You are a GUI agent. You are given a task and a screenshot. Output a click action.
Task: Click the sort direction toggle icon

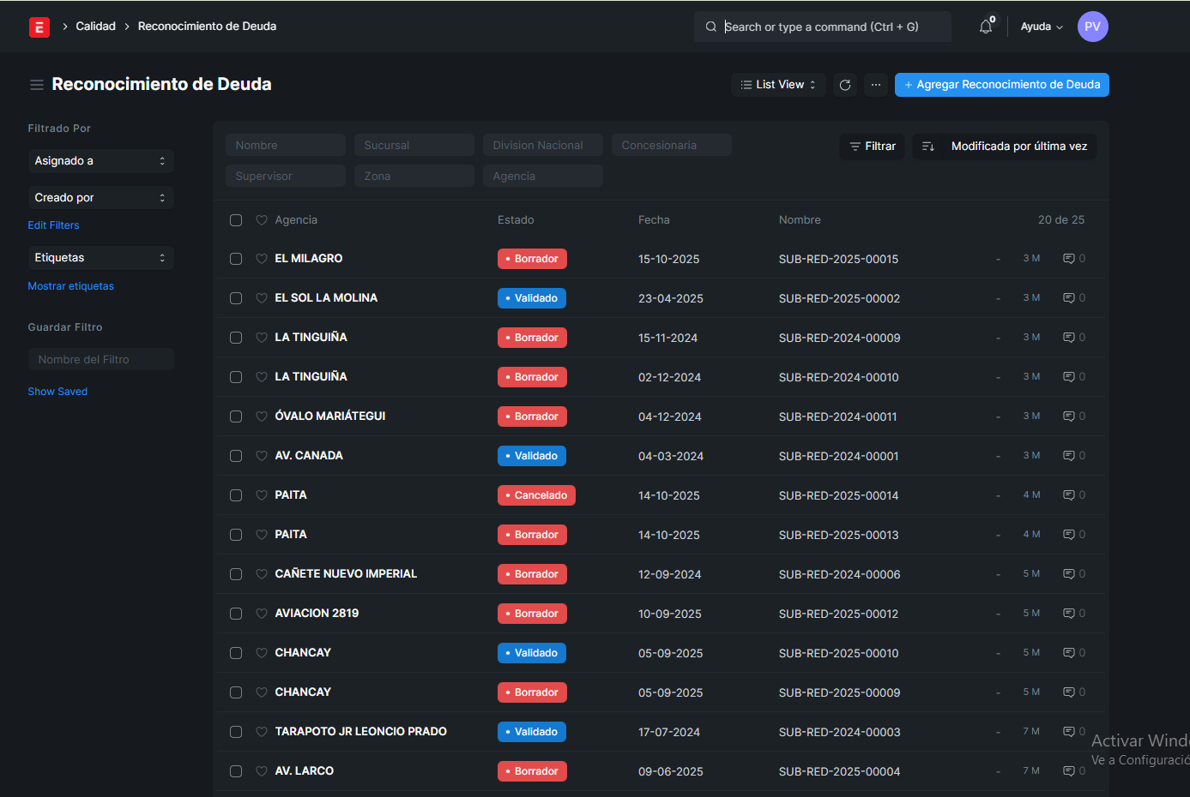(x=927, y=147)
